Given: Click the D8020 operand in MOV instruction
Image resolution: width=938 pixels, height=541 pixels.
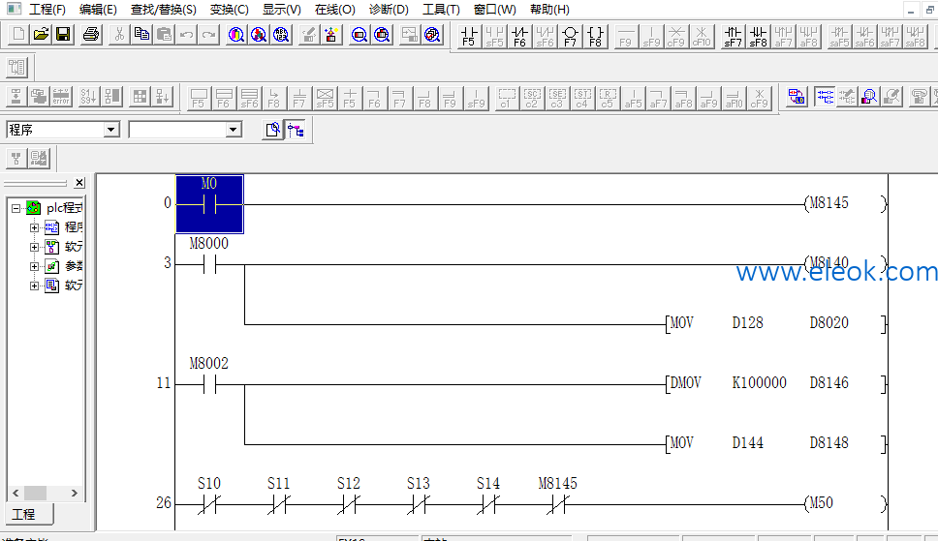Looking at the screenshot, I should point(829,323).
